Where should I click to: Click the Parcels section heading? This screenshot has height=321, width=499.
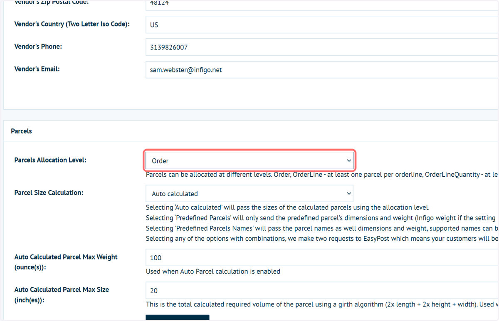tap(21, 131)
